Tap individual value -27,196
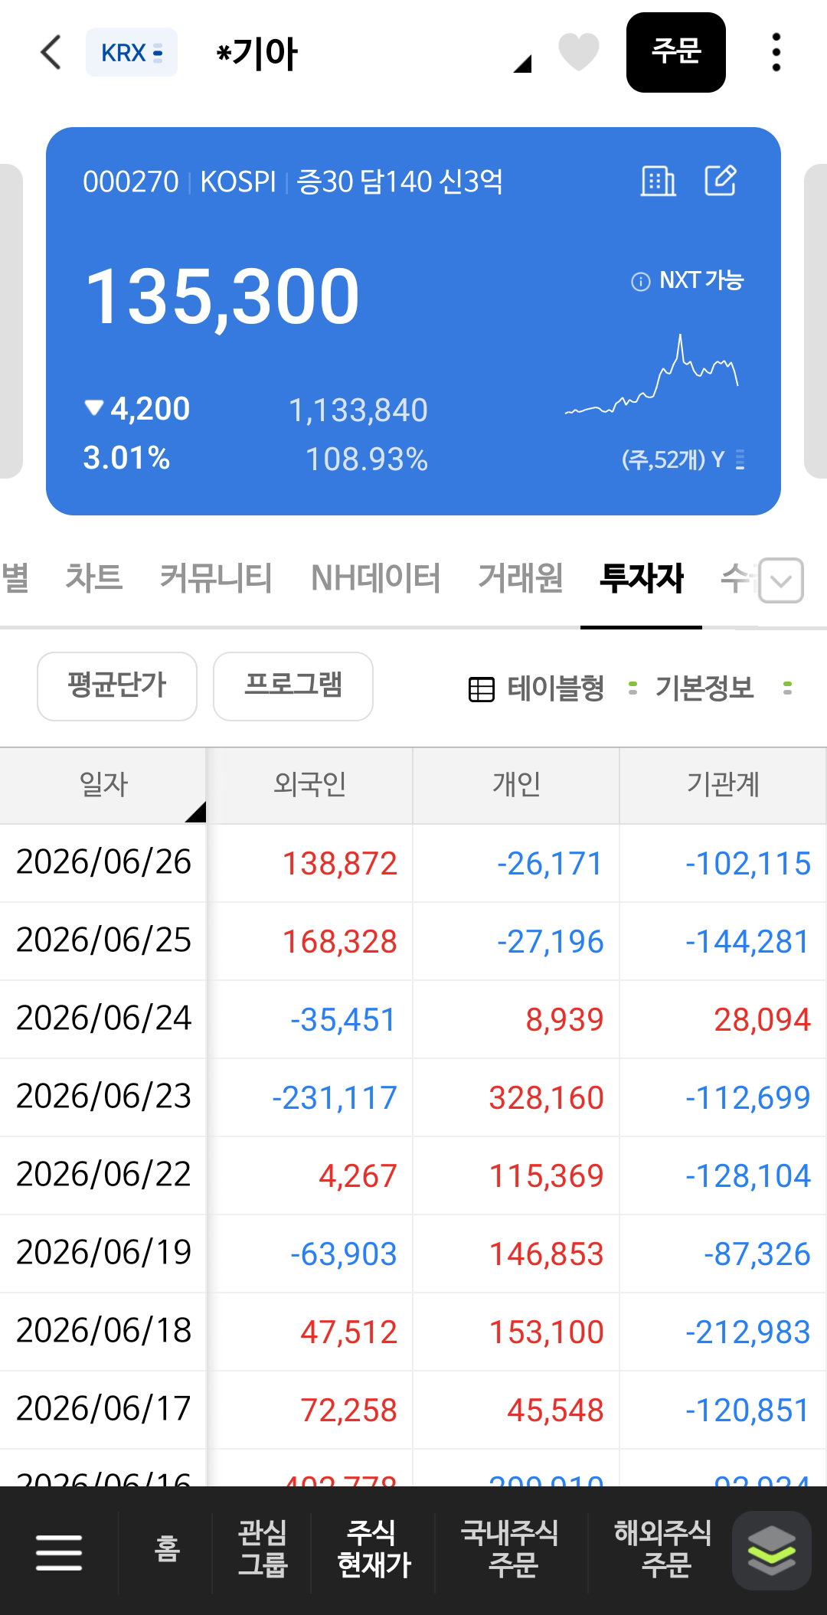This screenshot has width=827, height=1615. pyautogui.click(x=551, y=942)
